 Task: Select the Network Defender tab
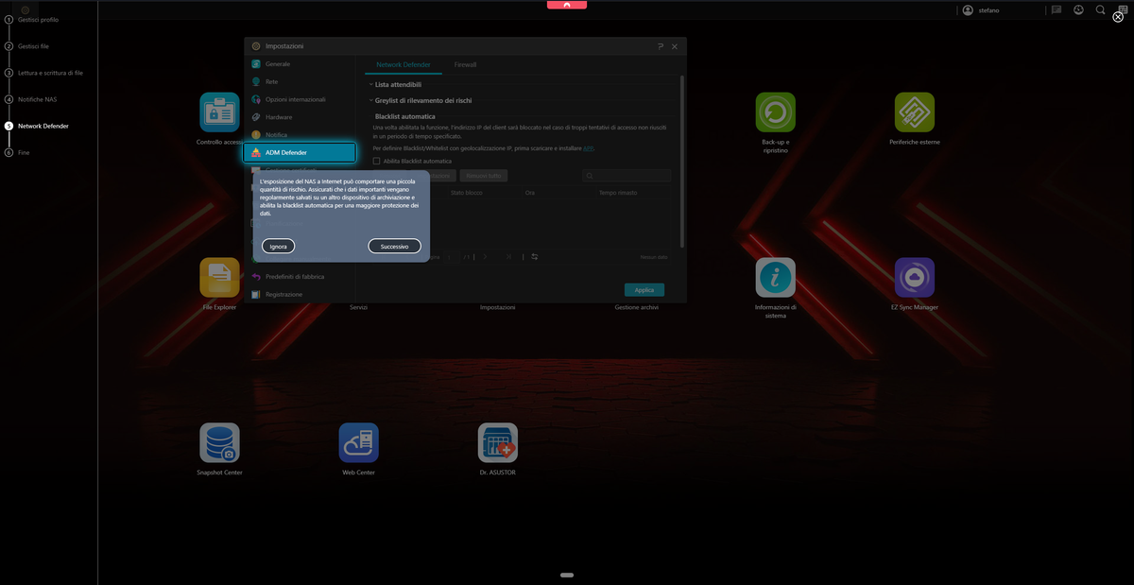[x=403, y=65]
